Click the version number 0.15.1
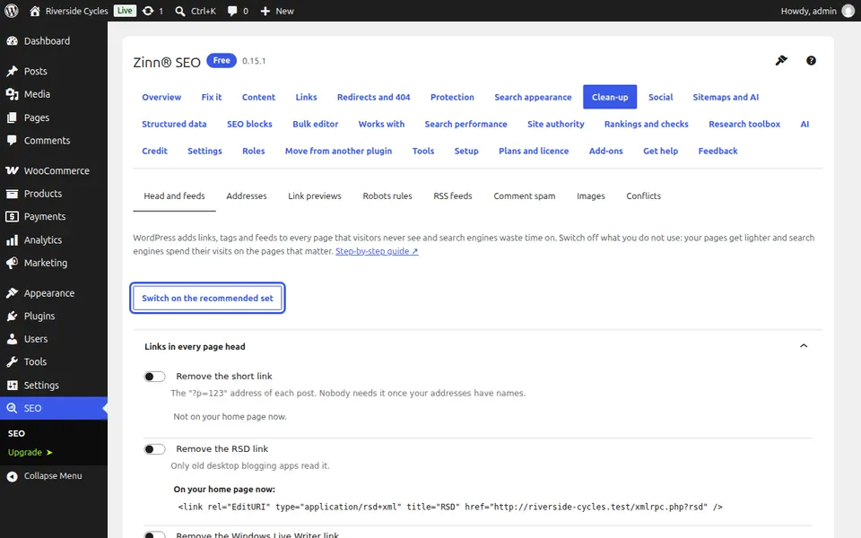Screen dimensions: 861x538 (x=254, y=61)
